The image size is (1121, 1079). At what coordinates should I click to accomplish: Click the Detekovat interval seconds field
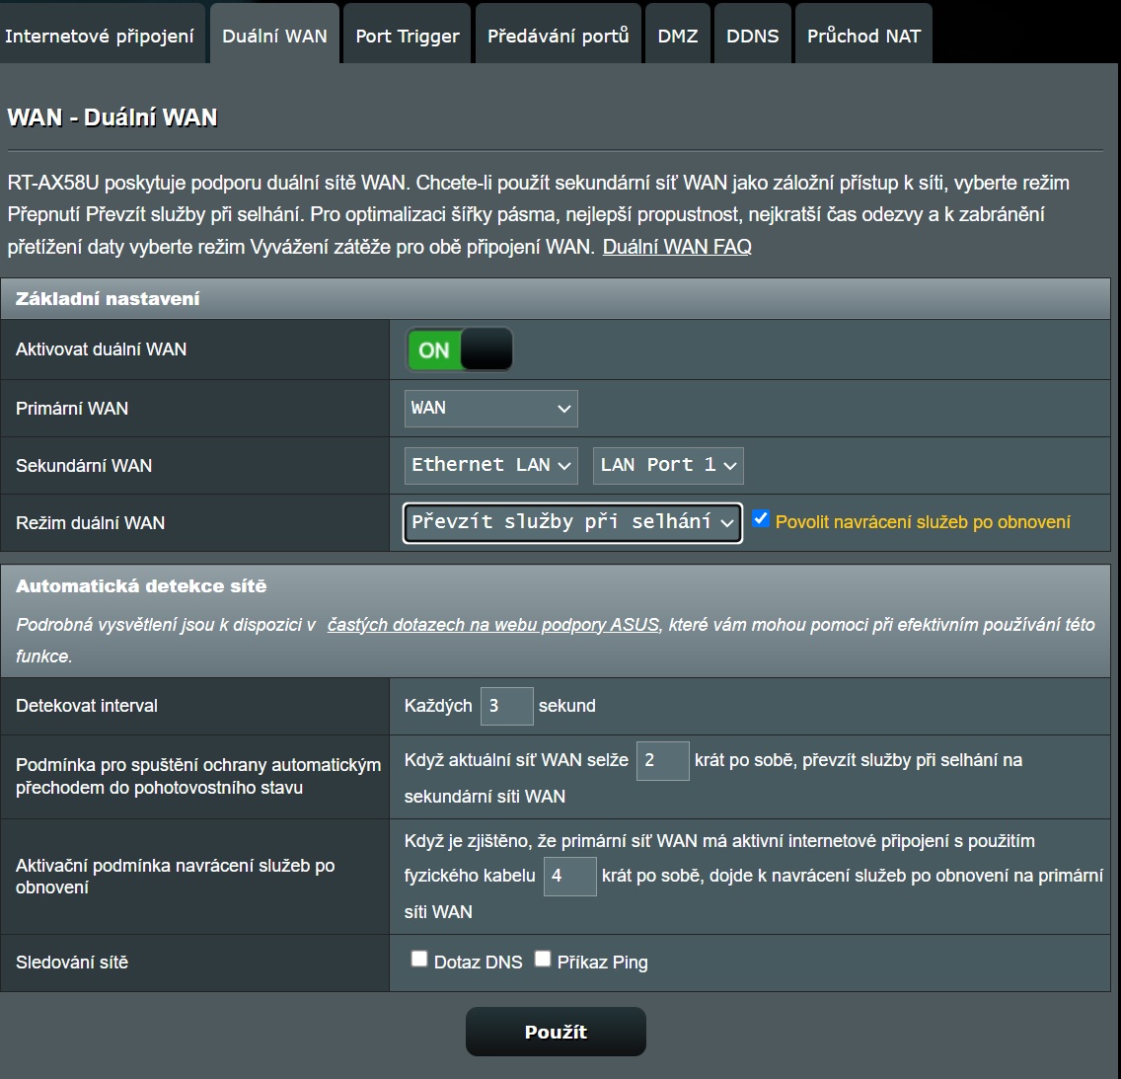click(x=506, y=706)
